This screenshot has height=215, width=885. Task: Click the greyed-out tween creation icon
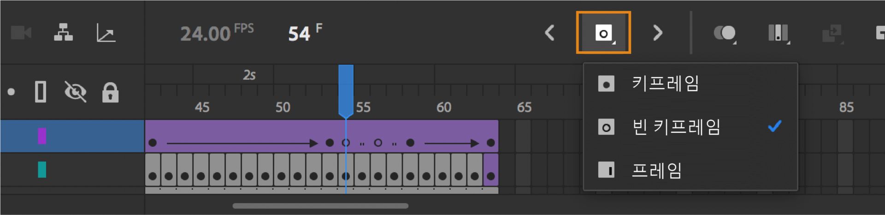click(x=832, y=34)
